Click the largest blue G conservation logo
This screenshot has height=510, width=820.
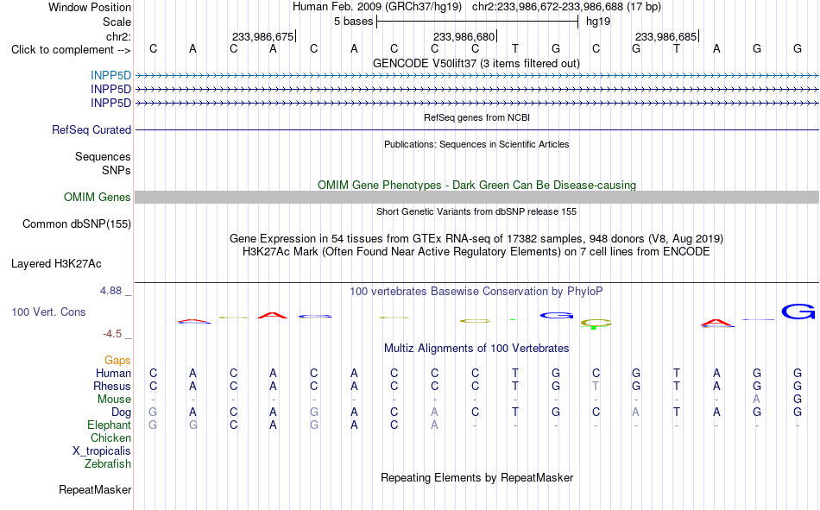(x=798, y=312)
